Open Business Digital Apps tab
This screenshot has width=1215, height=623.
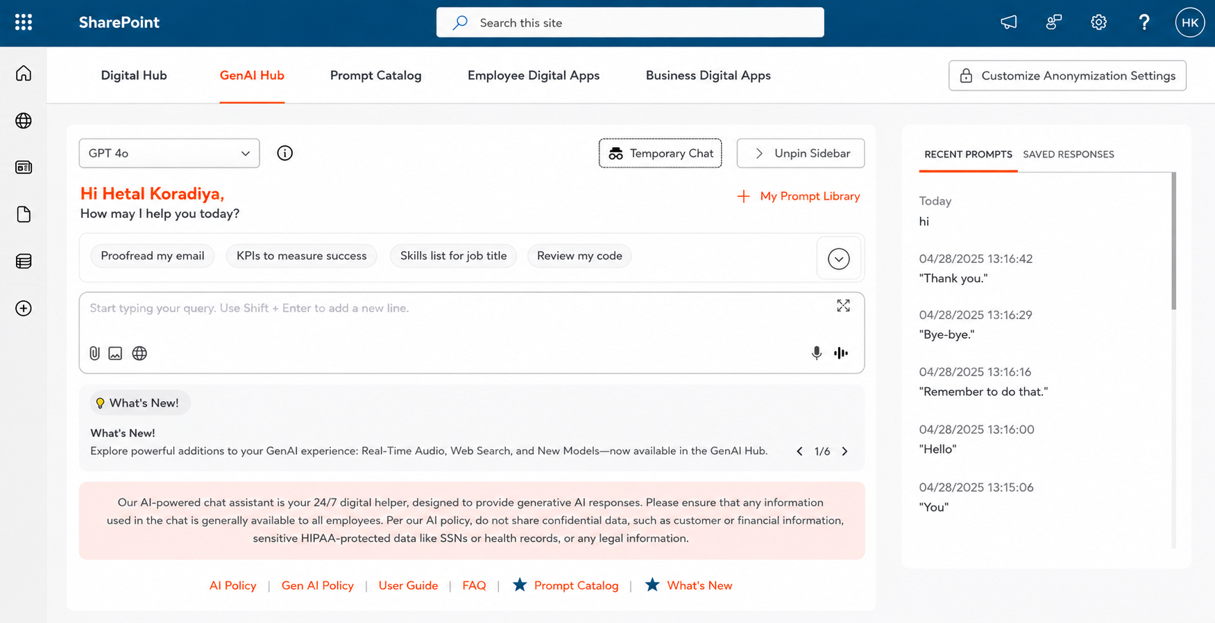[x=708, y=76]
